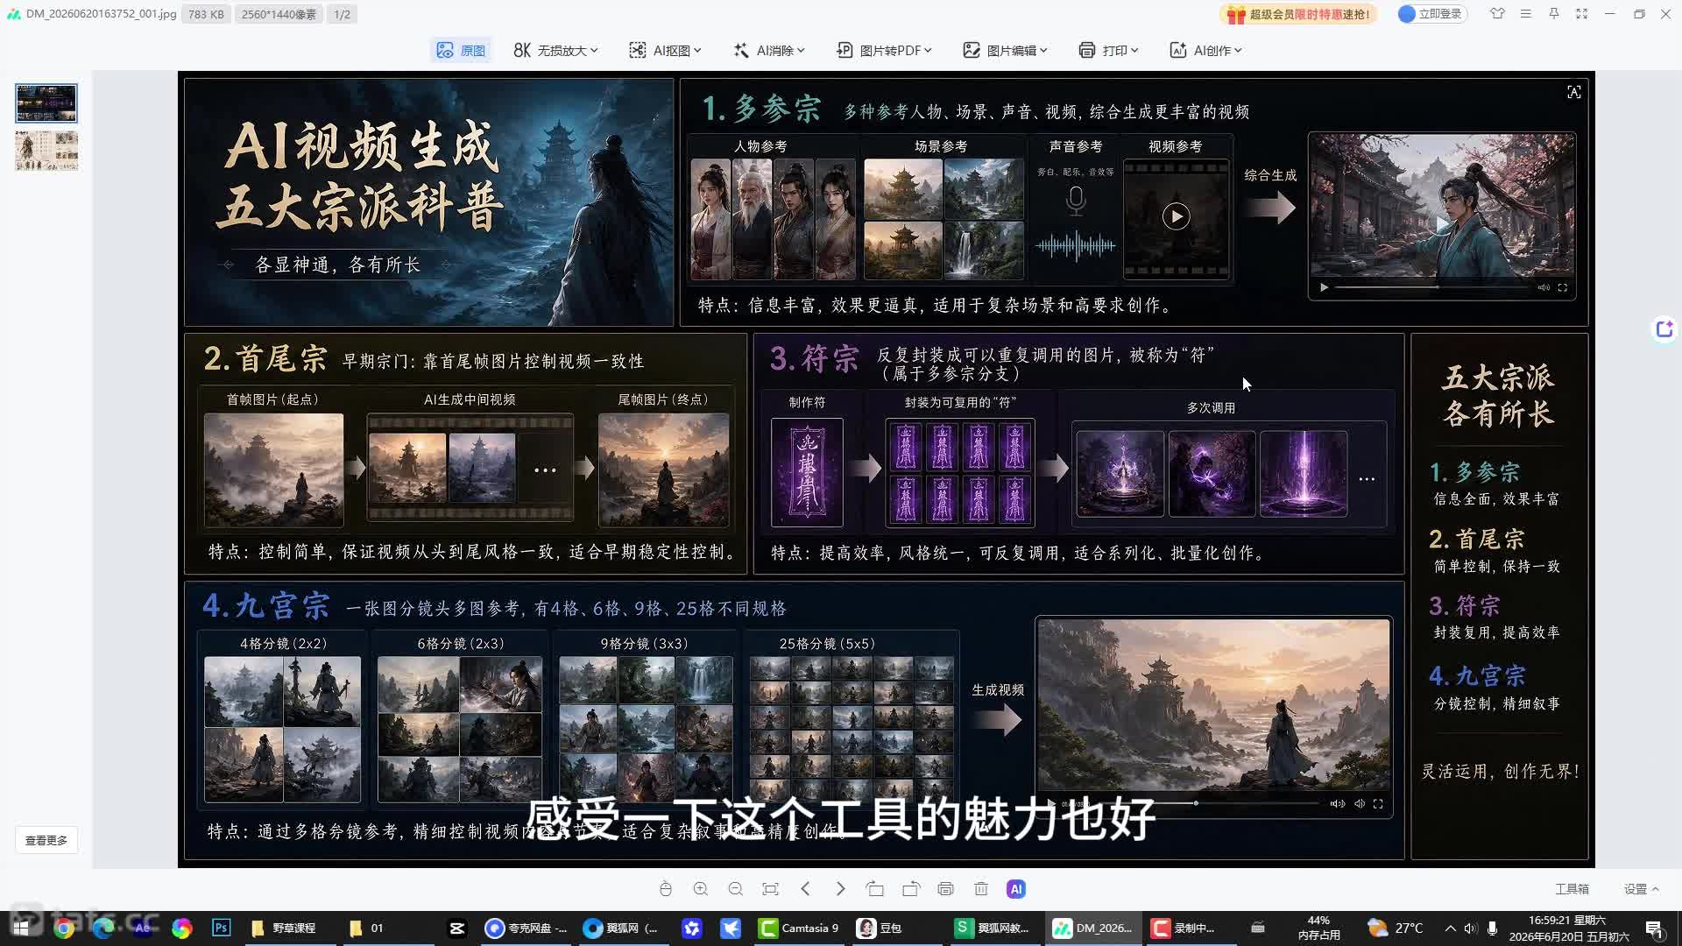Zoom out with the magnifier minus icon
The height and width of the screenshot is (946, 1682).
(x=736, y=889)
